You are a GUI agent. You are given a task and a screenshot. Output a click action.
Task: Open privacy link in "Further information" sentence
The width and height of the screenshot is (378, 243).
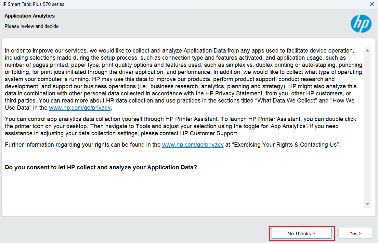193,145
